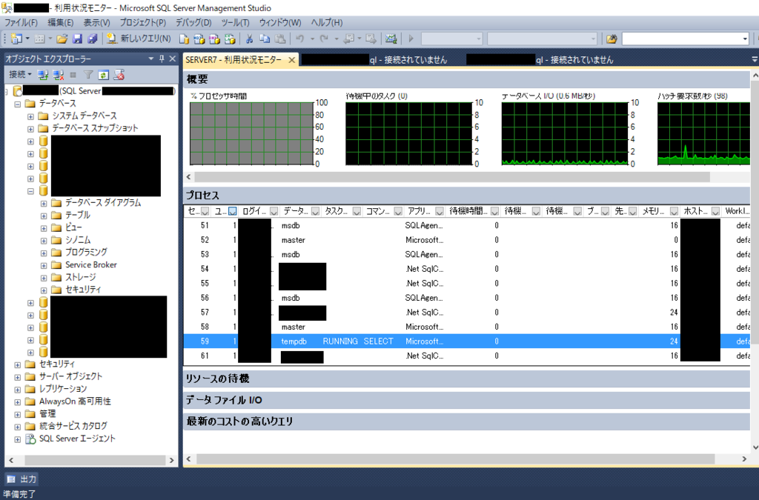This screenshot has height=500, width=759.
Task: Click the Redo arrow icon
Action: pyautogui.click(x=324, y=39)
